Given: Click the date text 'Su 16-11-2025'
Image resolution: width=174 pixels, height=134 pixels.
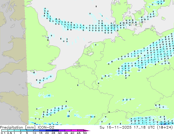Looking at the screenshot, I should [116, 127].
